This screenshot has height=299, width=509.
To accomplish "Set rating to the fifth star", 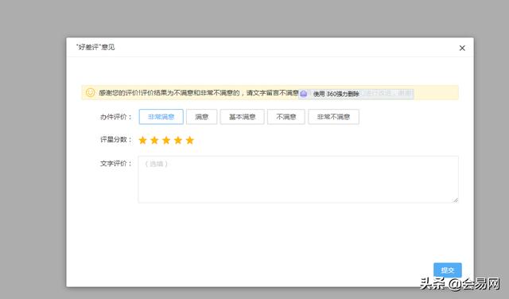I will 190,140.
